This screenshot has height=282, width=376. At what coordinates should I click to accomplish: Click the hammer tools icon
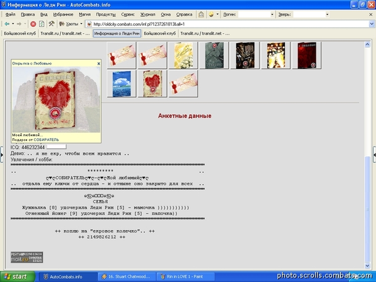[x=51, y=24]
